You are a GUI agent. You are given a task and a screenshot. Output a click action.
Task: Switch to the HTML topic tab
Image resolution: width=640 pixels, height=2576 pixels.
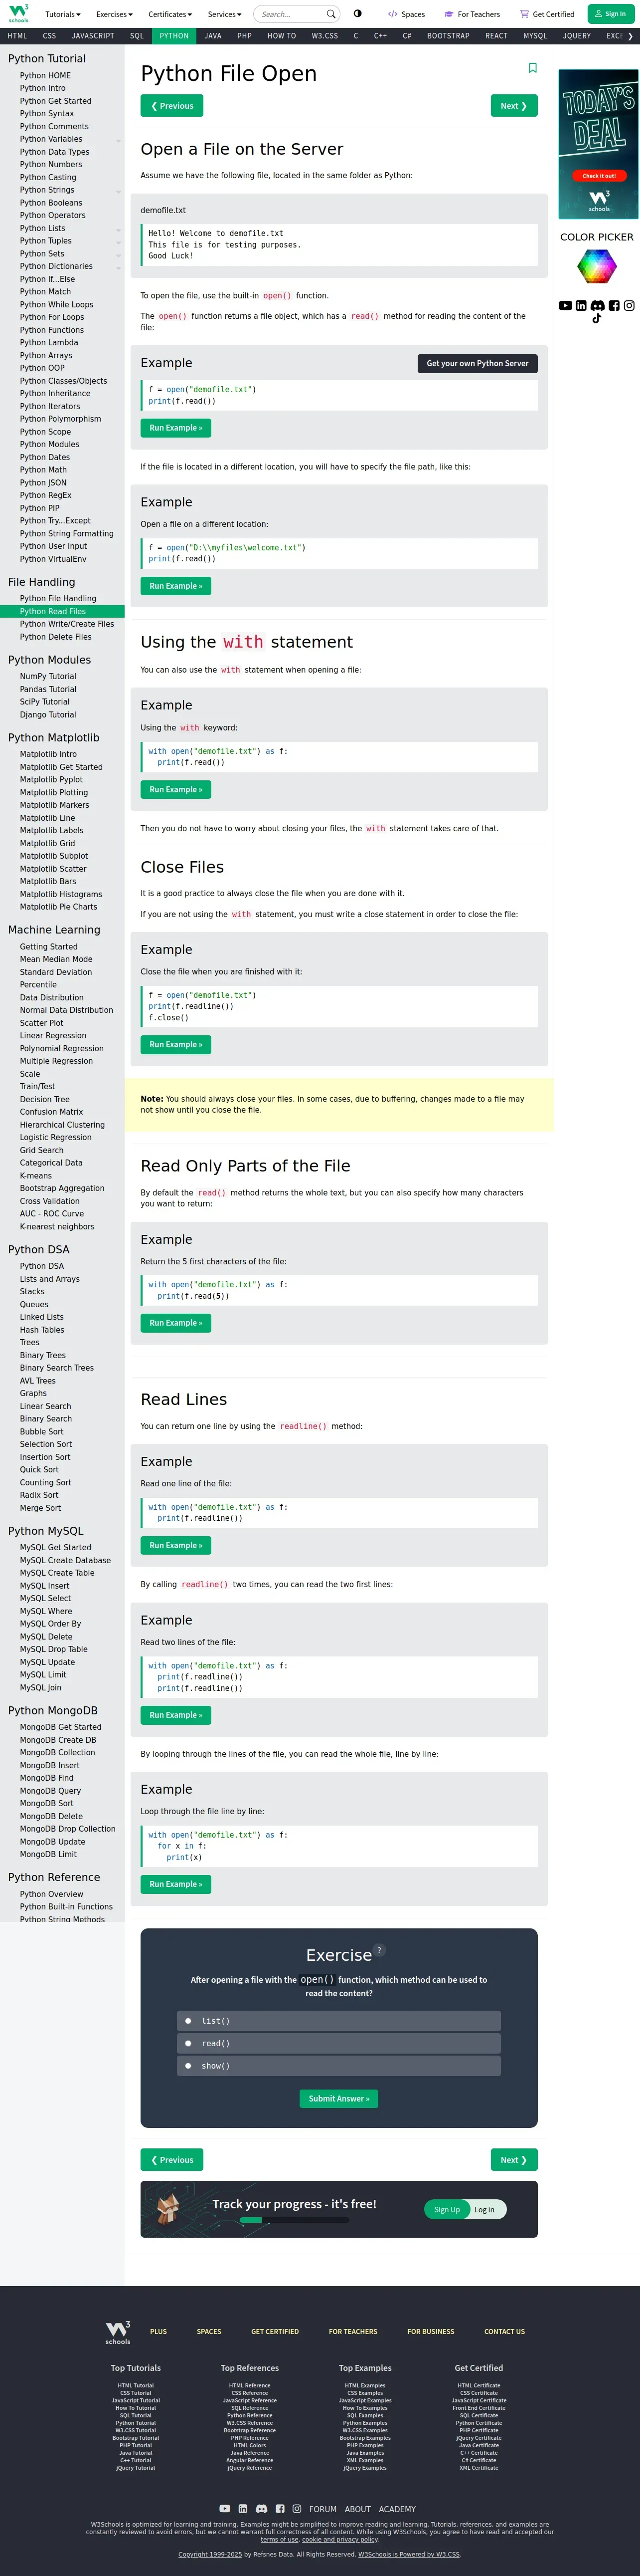17,36
